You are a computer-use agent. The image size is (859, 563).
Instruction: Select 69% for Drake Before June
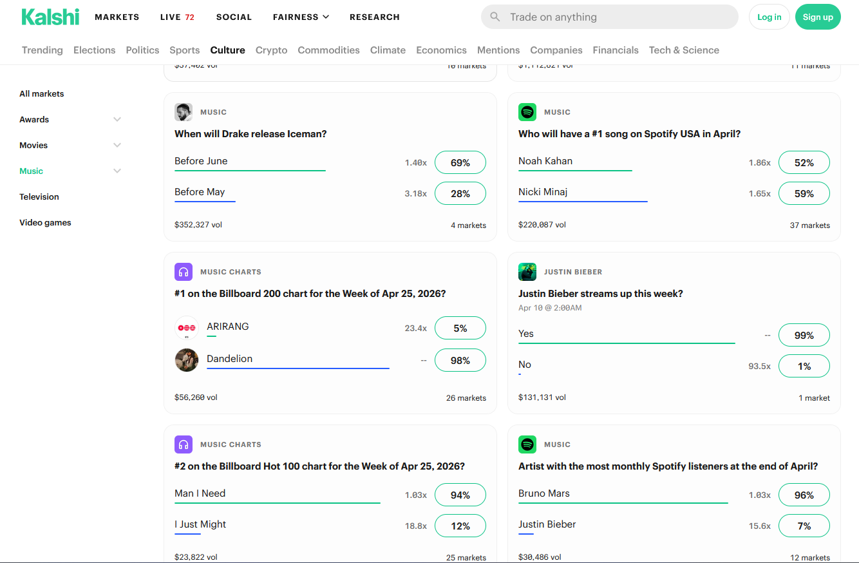tap(460, 163)
